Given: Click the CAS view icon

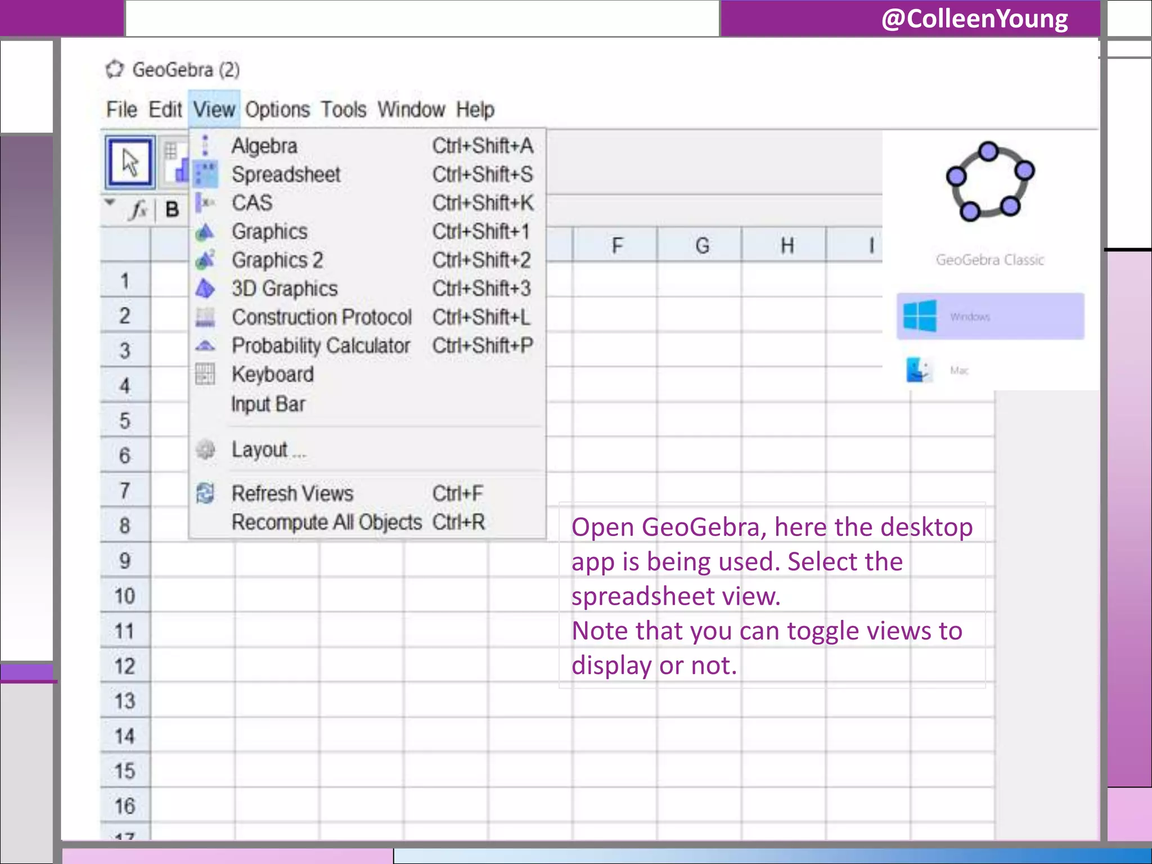Looking at the screenshot, I should 205,202.
